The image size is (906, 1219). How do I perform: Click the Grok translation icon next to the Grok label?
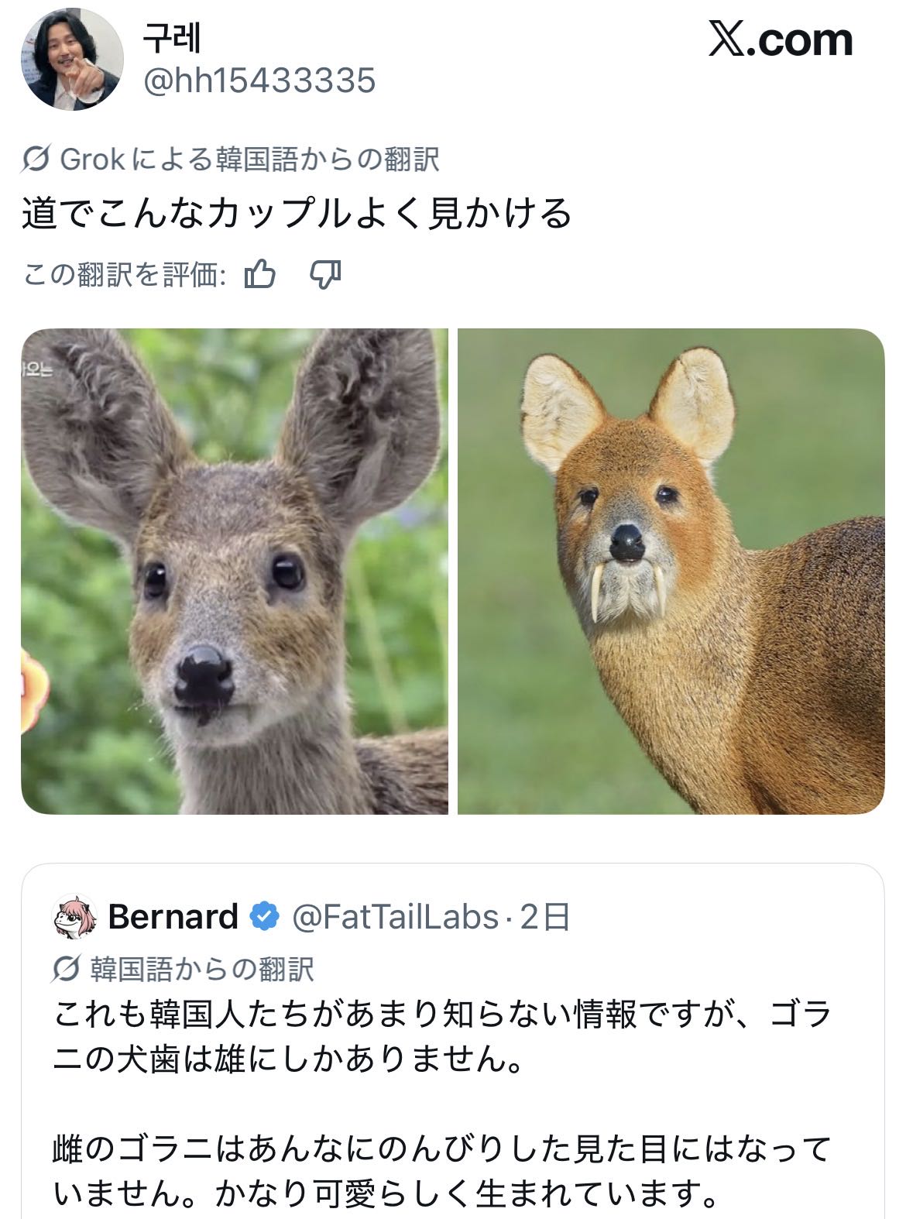pos(37,160)
